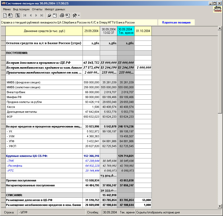
Task: Click the Короткая позиция link
Action: coord(176,22)
